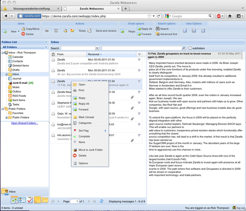
Task: Choose Options in the context menu
Action: (x=90, y=164)
